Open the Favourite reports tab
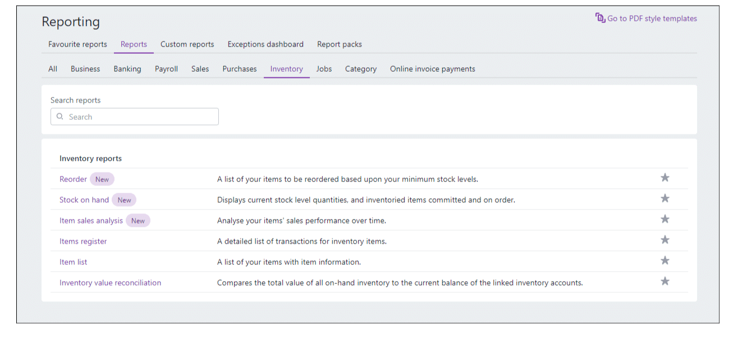Screen dimensions: 747x341 click(77, 44)
